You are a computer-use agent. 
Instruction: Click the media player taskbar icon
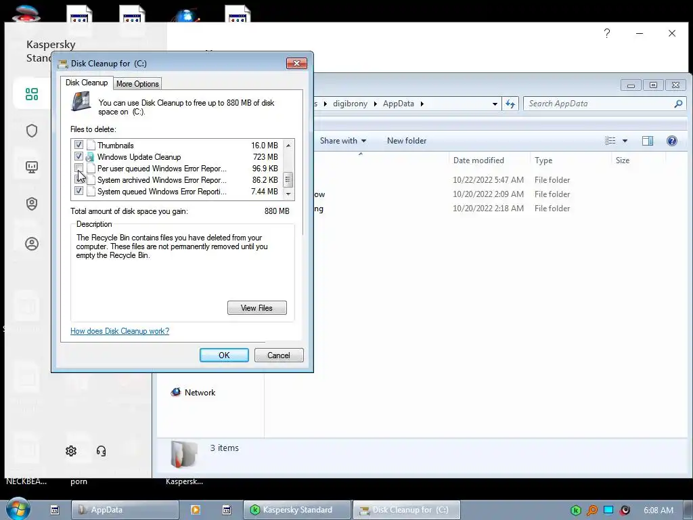click(x=196, y=510)
